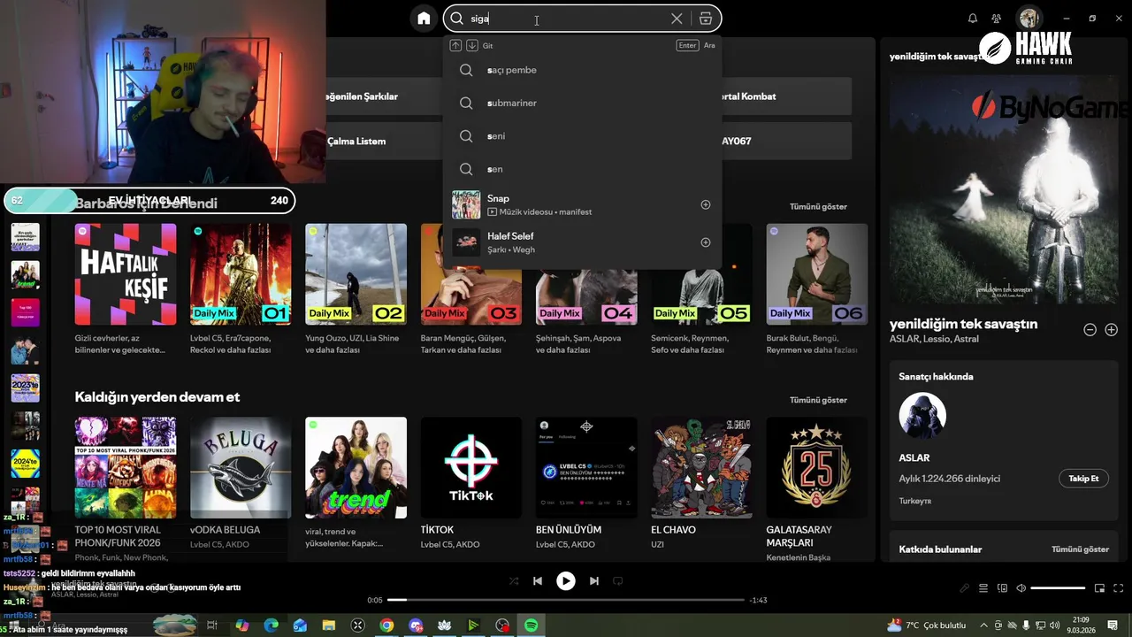The height and width of the screenshot is (637, 1132).
Task: Open the "Snap" music video result
Action: click(x=583, y=204)
